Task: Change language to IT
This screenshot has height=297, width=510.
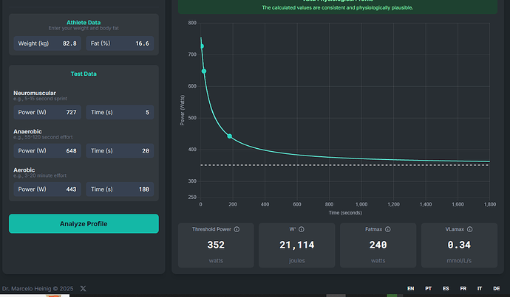Action: [480, 289]
